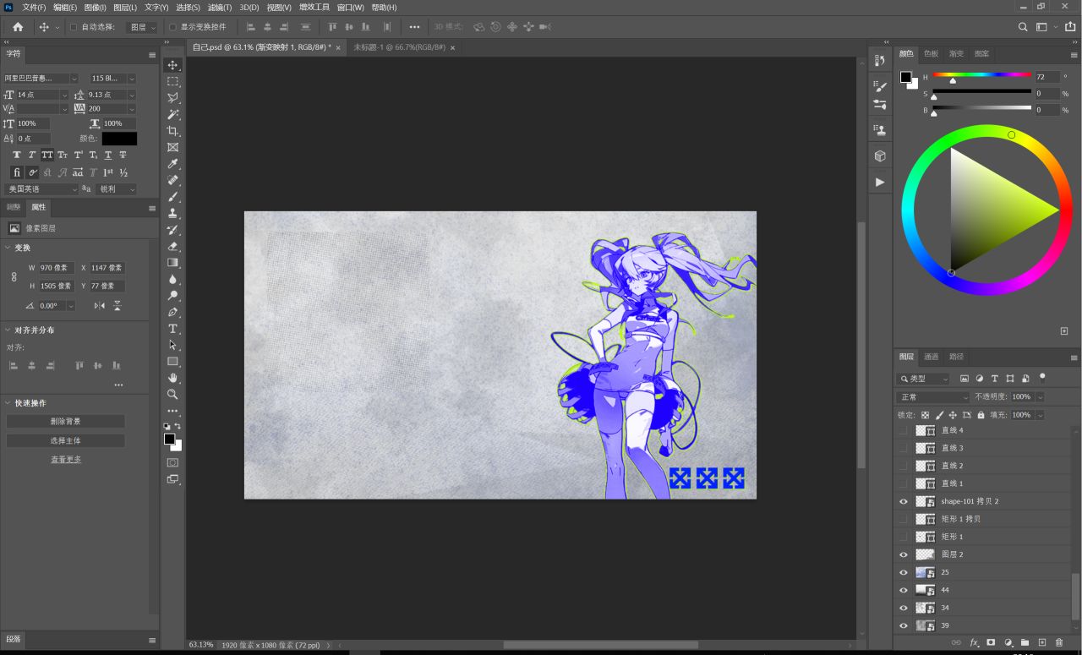Enable the 自动选择 checkbox
1082x655 pixels.
pos(74,27)
